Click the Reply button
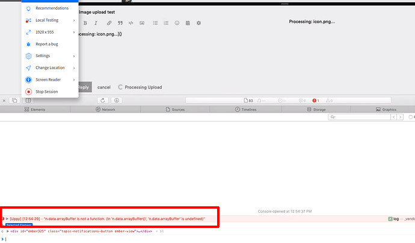The height and width of the screenshot is (243, 415). [85, 87]
